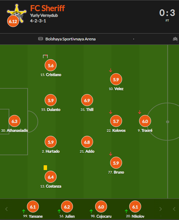Open the FC Sheriff team name link
Viewport: 179px width, 220px height.
[47, 8]
